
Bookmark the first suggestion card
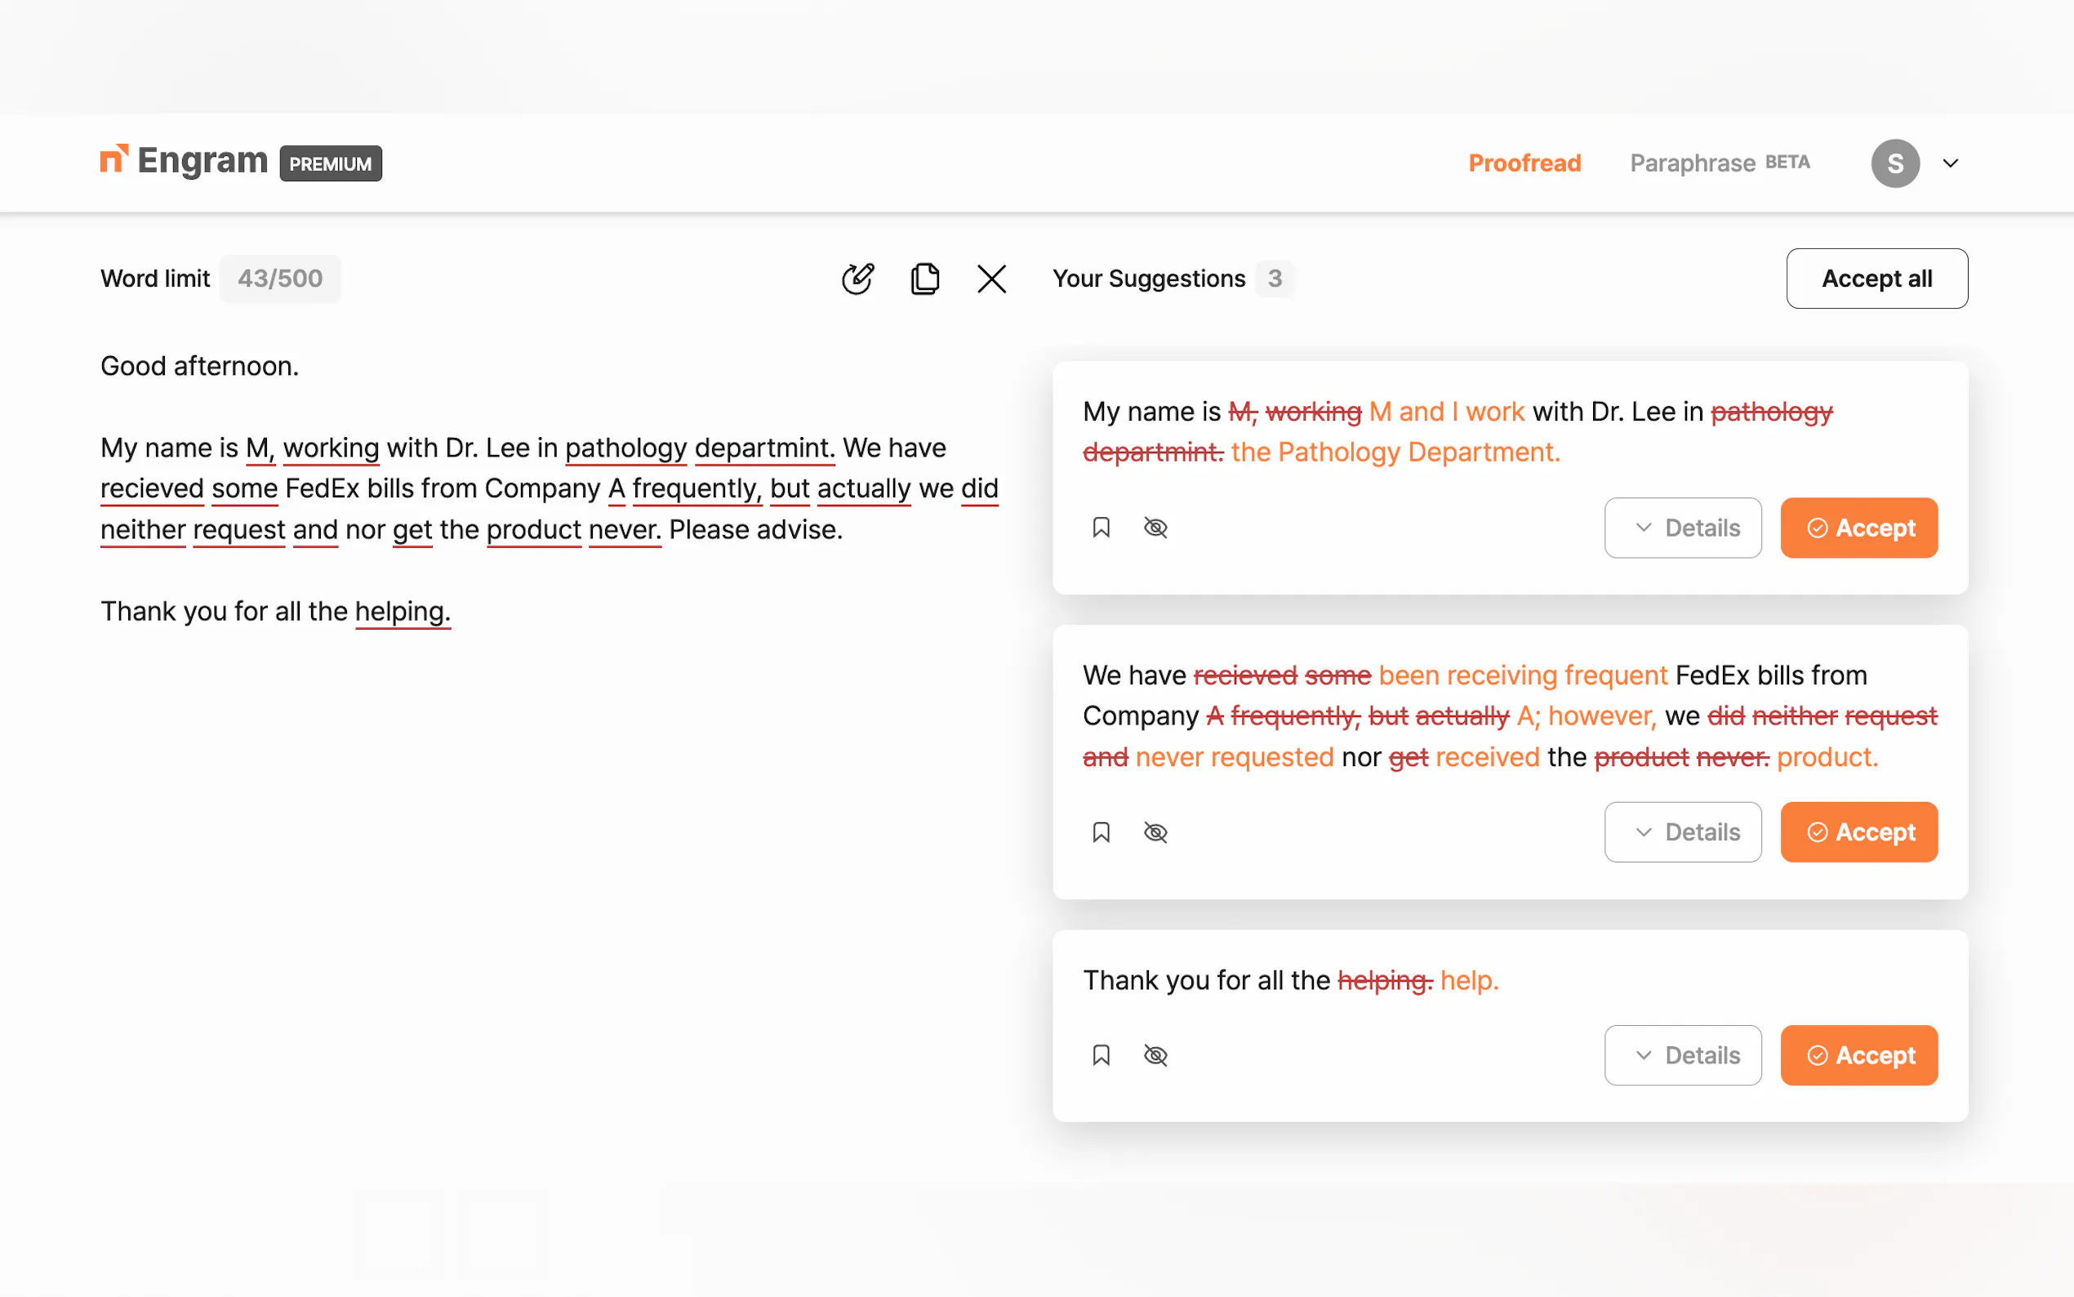(1101, 528)
